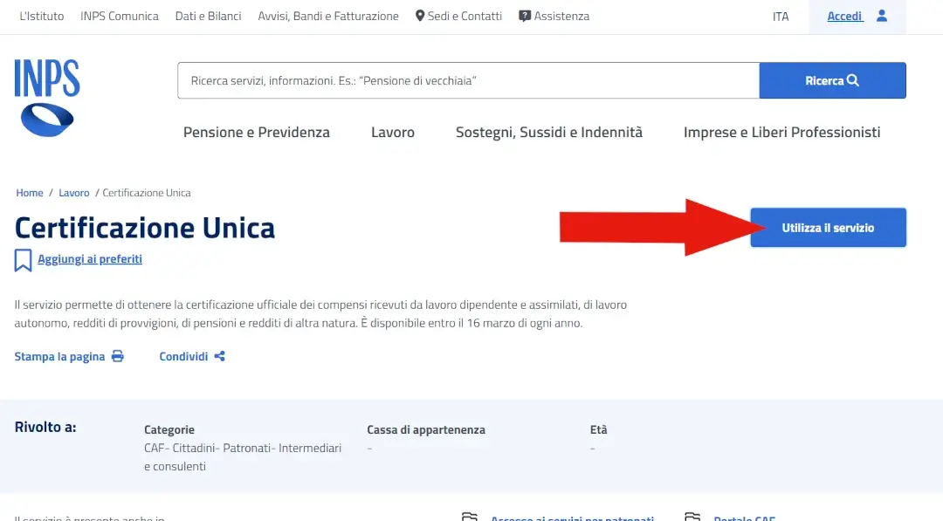Open Dati e Bilanci menu
This screenshot has height=521, width=943.
208,17
